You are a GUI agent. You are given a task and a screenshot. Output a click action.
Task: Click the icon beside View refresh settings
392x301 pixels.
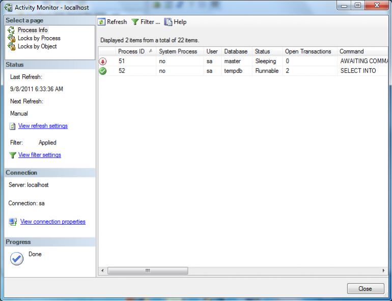tap(13, 126)
